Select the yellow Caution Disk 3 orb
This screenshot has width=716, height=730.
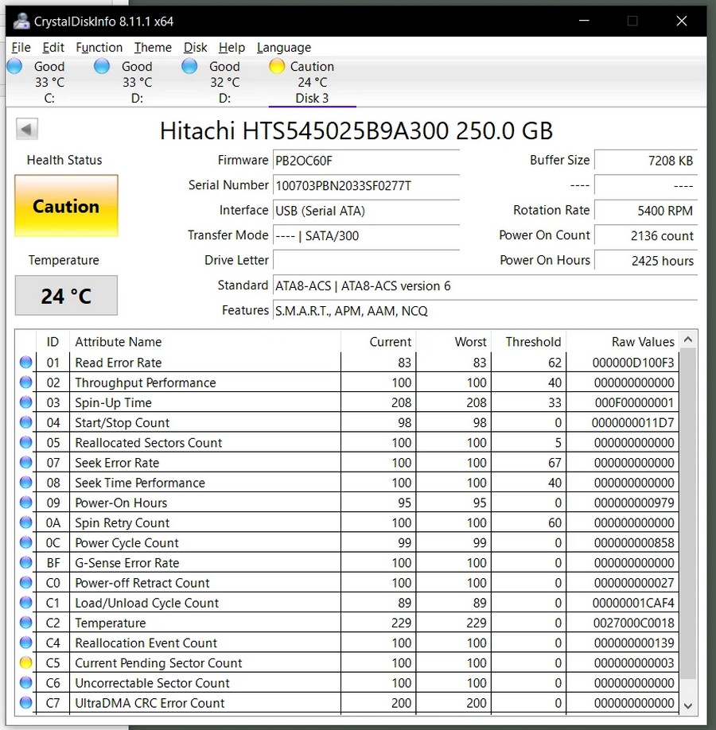pos(277,67)
